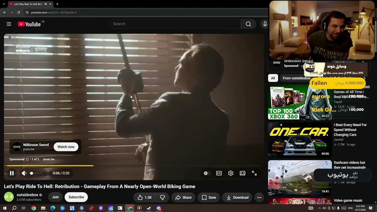Open the sponsored ad info icon

coord(27,159)
